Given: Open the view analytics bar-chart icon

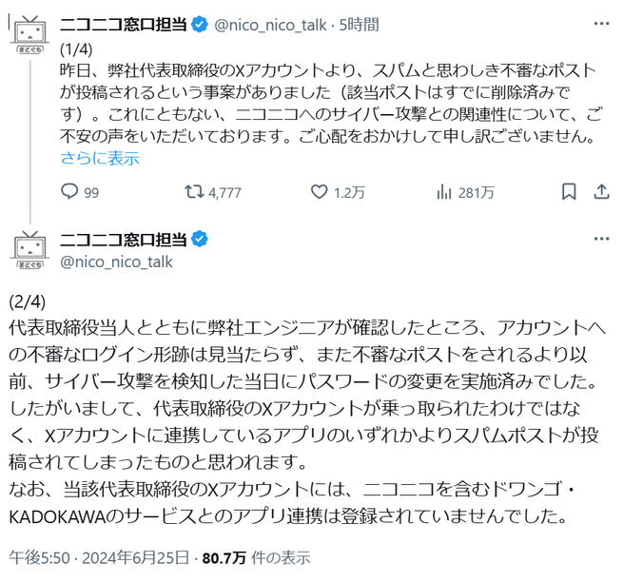Looking at the screenshot, I should (443, 192).
